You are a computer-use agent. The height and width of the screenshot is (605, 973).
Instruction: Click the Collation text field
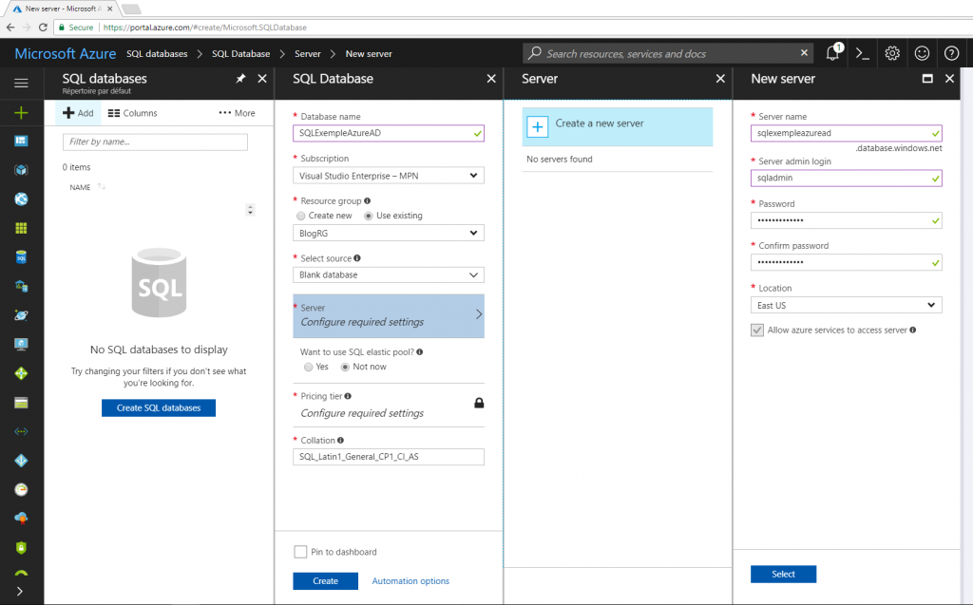point(389,457)
